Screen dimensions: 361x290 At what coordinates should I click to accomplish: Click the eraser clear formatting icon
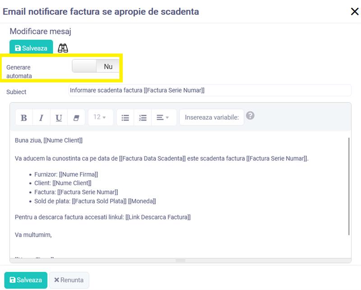pos(76,117)
